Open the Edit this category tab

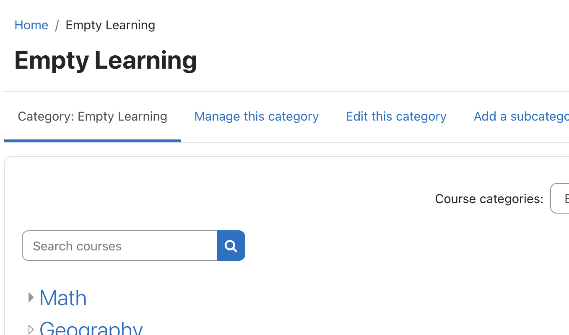click(396, 116)
